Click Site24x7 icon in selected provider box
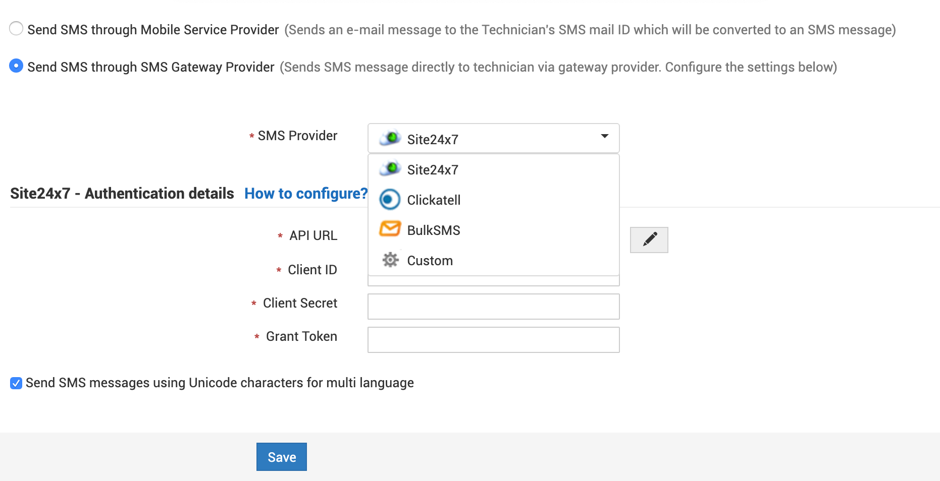The height and width of the screenshot is (481, 940). pyautogui.click(x=390, y=138)
